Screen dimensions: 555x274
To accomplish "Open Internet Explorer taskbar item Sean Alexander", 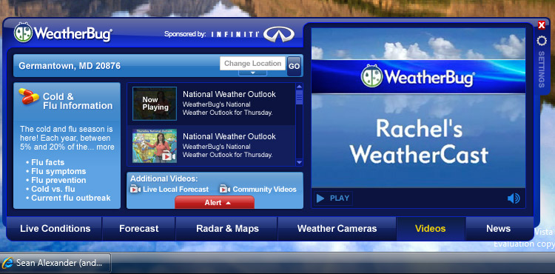I will [56, 263].
